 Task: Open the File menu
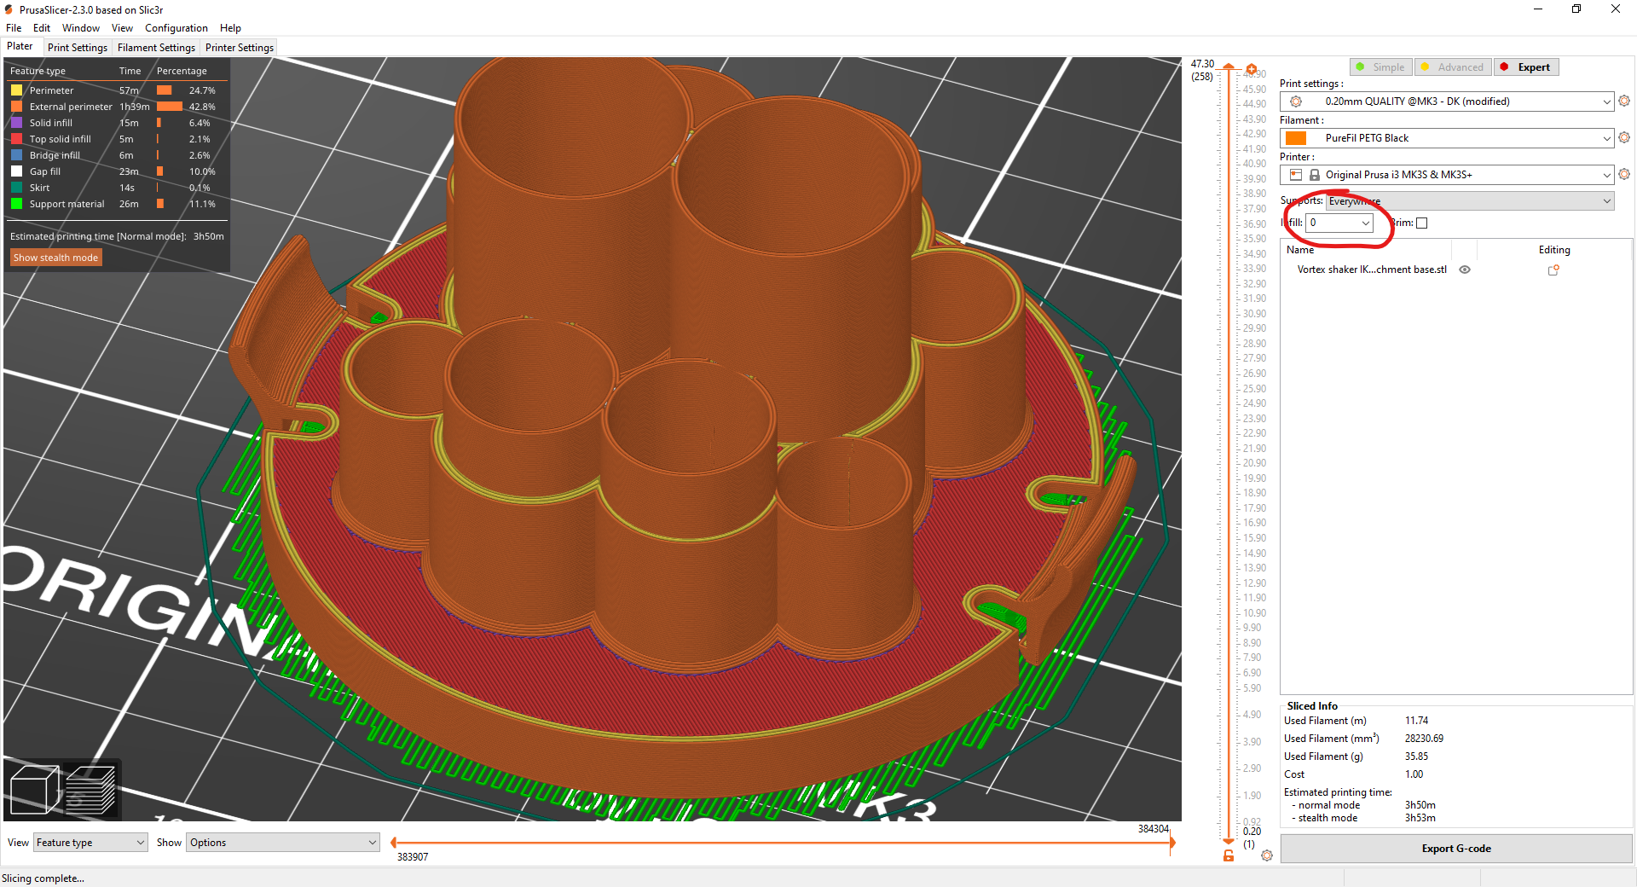click(x=14, y=28)
